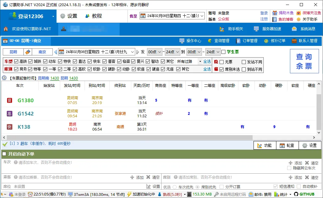Open 查询管理 icon

tap(210, 41)
